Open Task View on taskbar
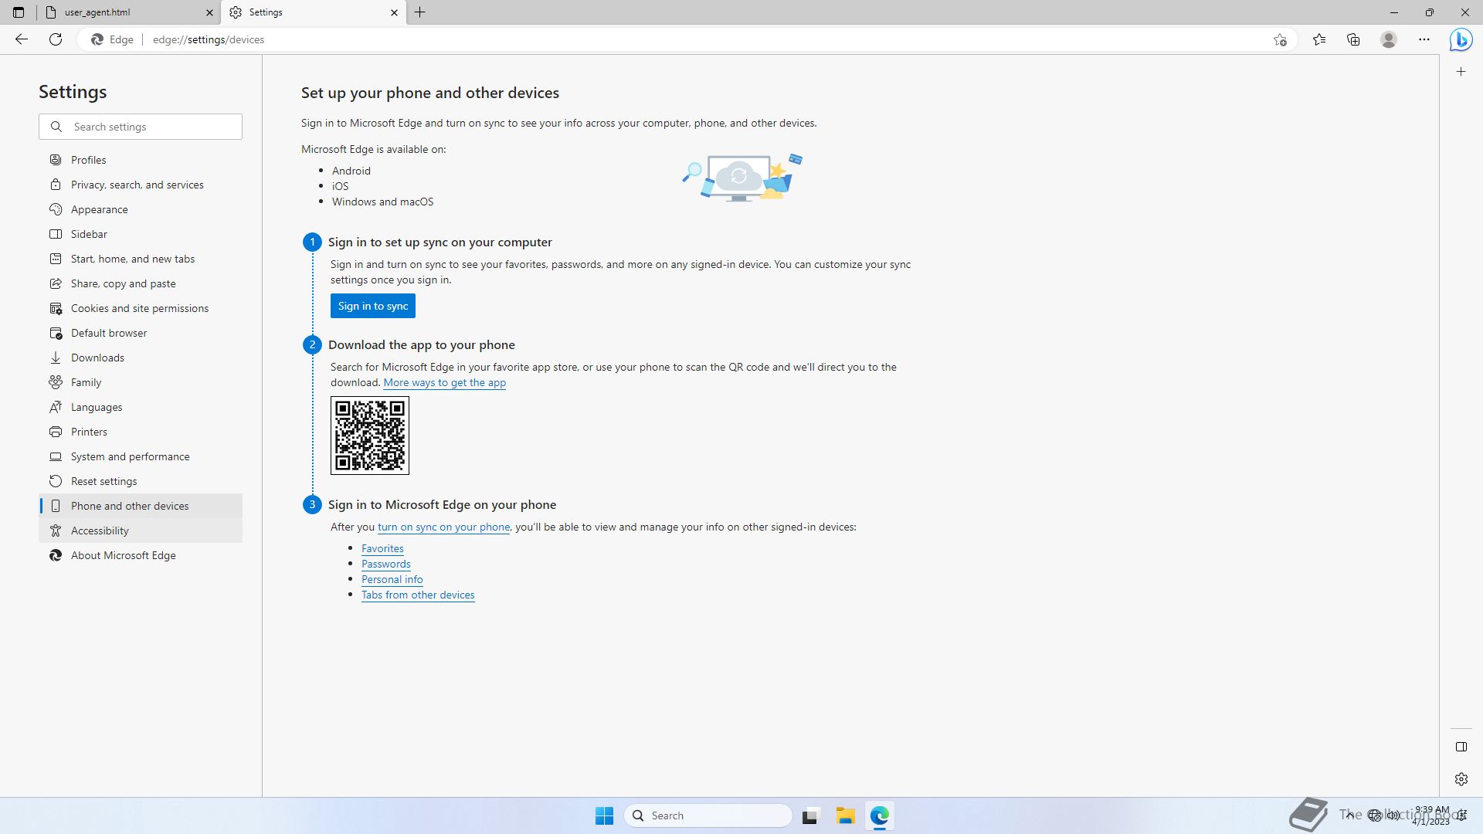This screenshot has width=1483, height=834. click(809, 815)
